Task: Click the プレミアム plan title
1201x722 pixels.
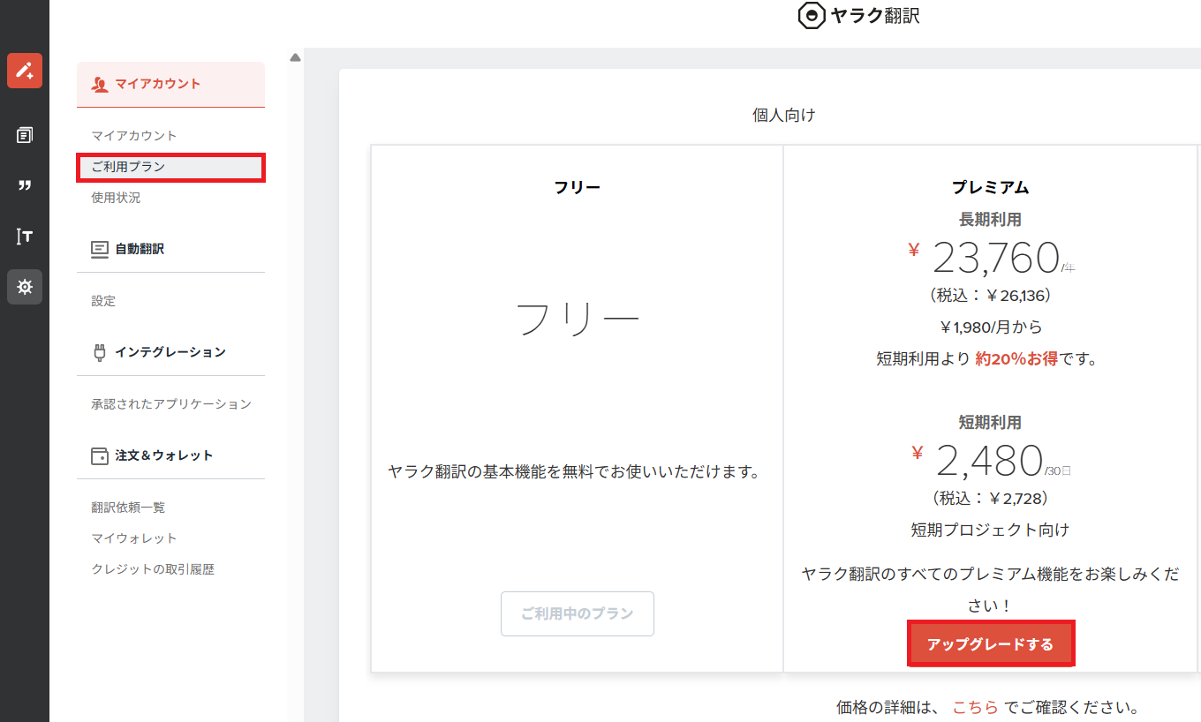Action: click(x=990, y=187)
